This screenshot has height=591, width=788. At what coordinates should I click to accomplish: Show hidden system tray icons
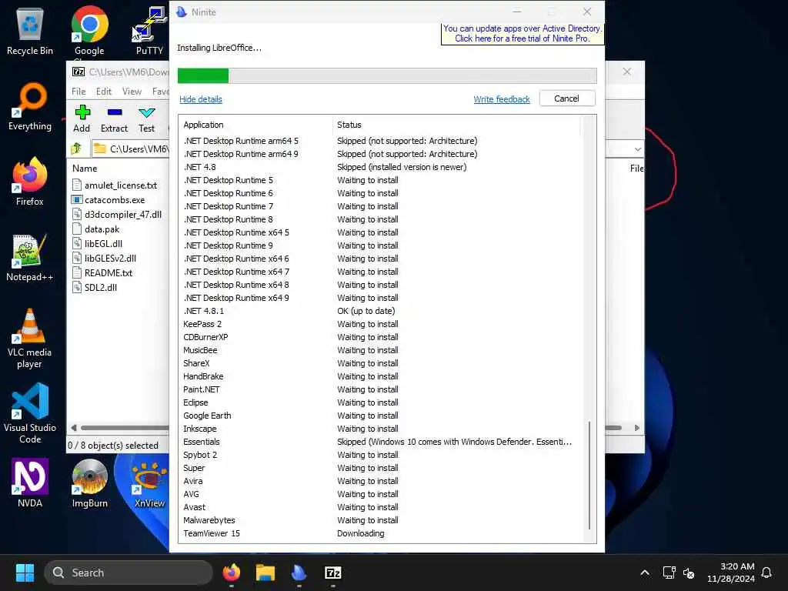645,573
